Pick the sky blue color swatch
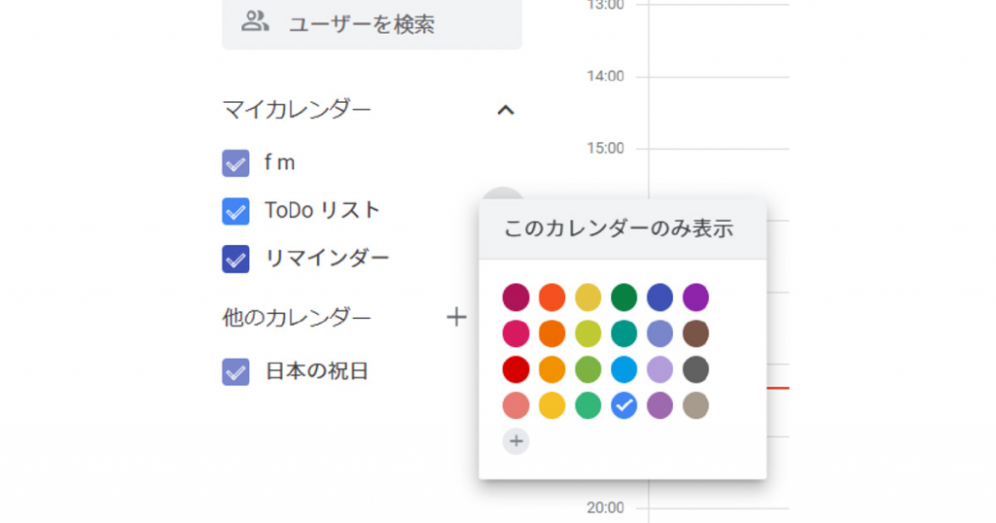This screenshot has width=996, height=523. pos(623,369)
